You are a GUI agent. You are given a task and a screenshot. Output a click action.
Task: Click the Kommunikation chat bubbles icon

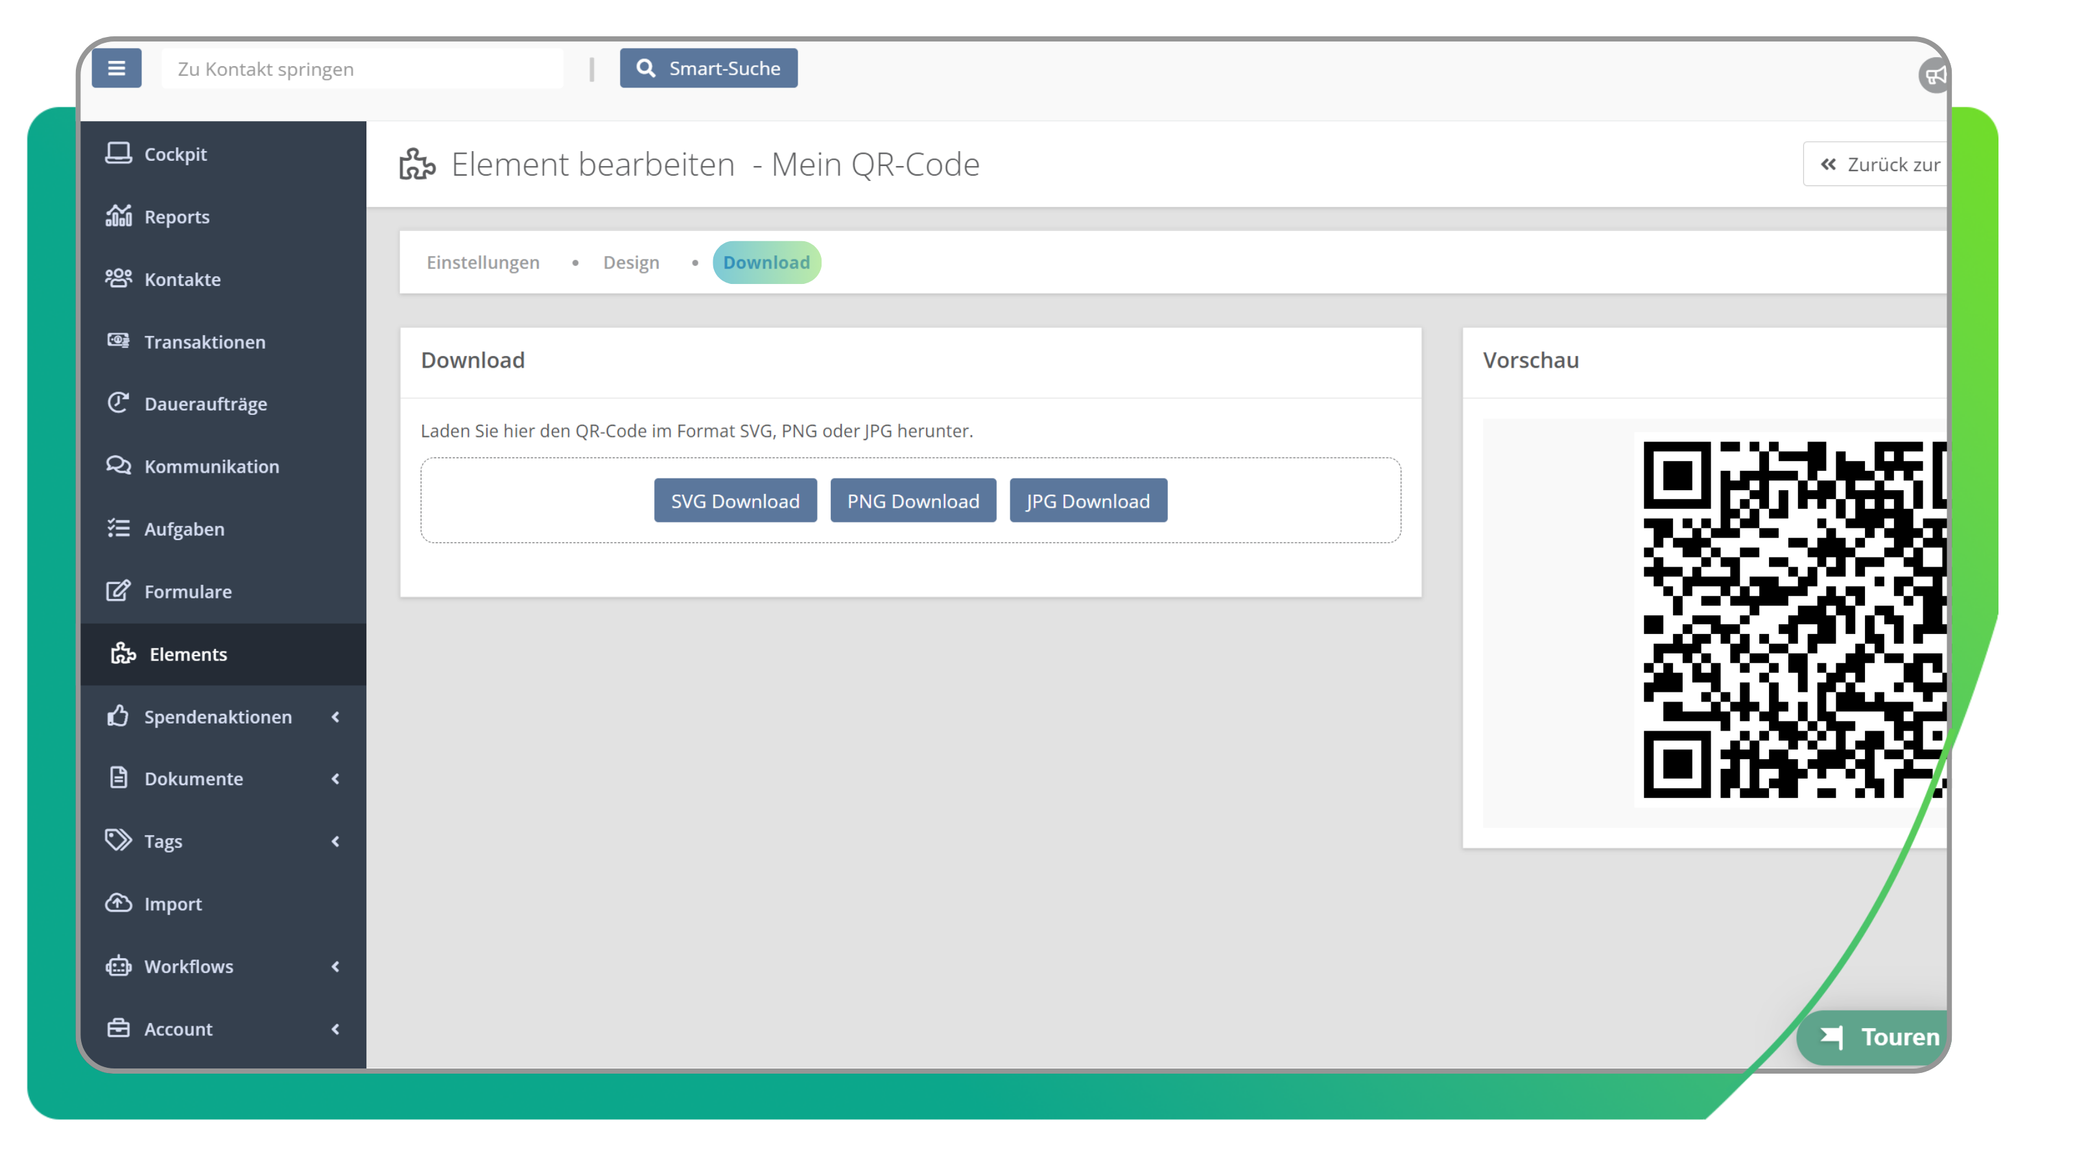(x=119, y=466)
